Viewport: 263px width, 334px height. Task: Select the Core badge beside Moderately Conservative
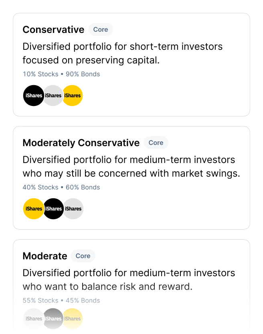[156, 143]
